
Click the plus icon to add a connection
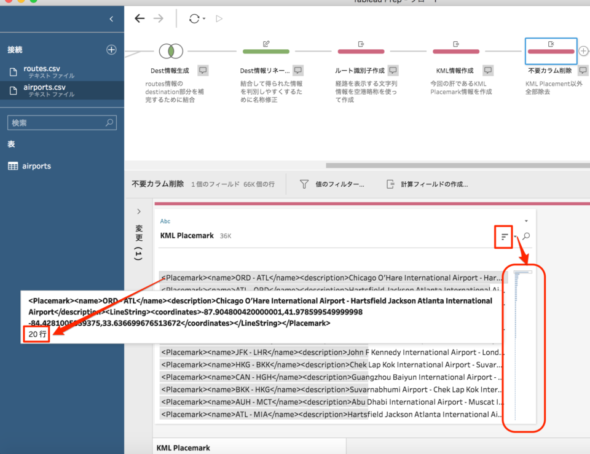pos(111,50)
